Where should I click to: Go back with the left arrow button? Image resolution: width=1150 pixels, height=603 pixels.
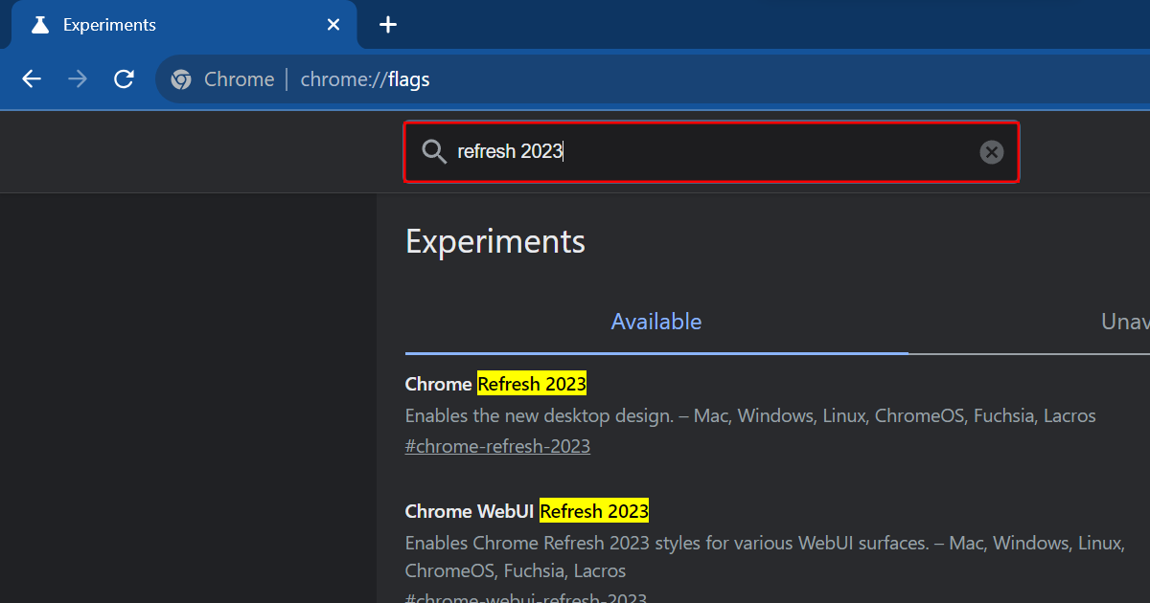(32, 79)
